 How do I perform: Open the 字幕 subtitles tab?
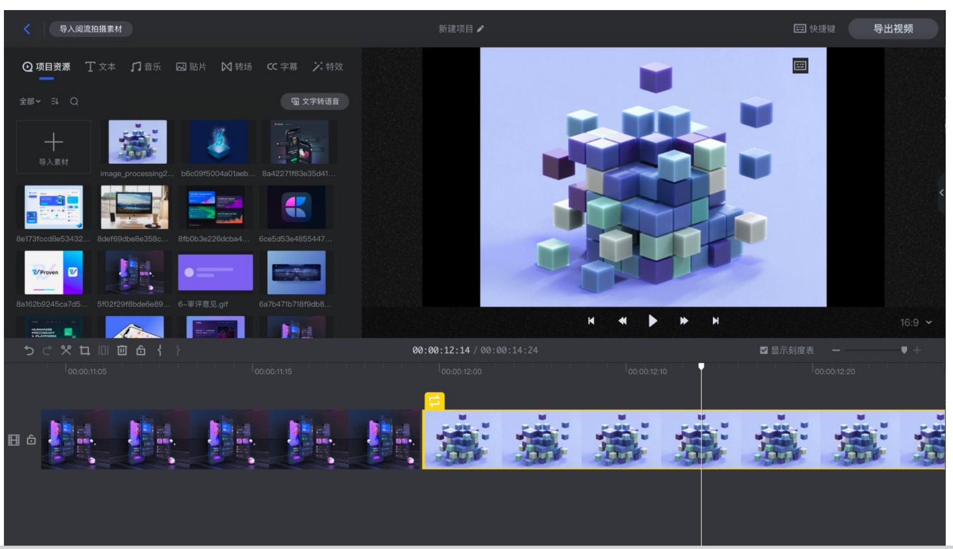pyautogui.click(x=282, y=67)
